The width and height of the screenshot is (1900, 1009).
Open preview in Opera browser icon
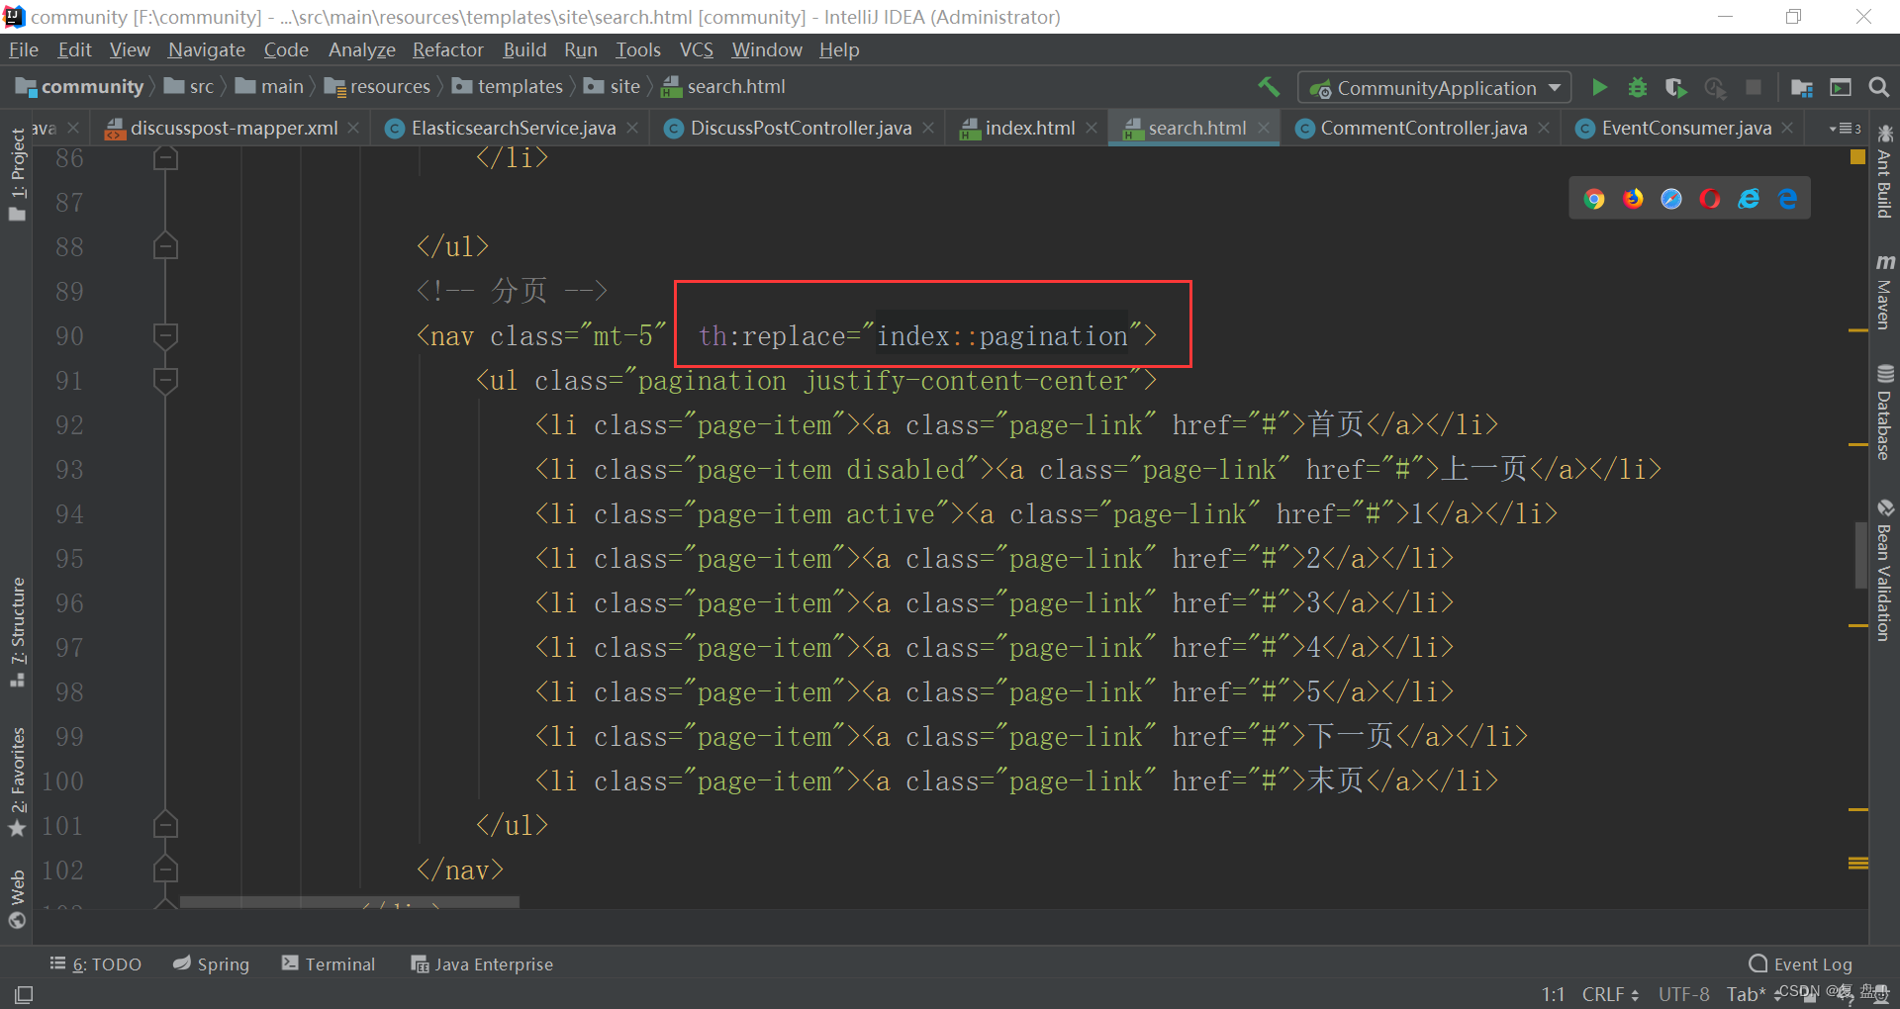[x=1710, y=199]
